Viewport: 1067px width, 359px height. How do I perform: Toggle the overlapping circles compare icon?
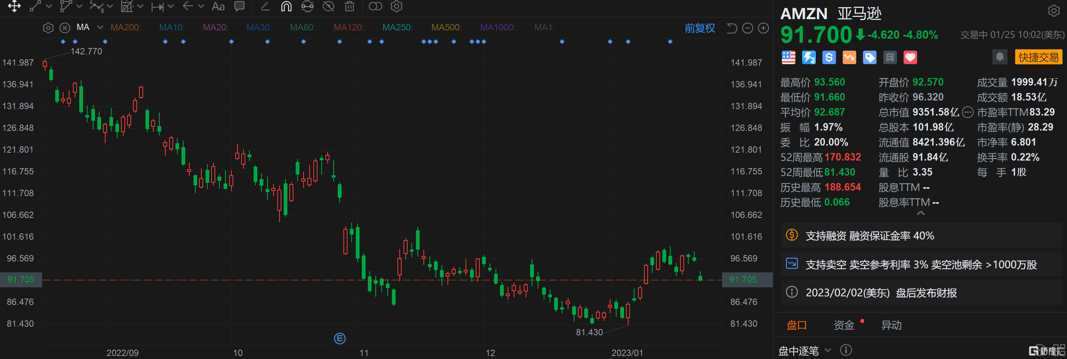(375, 6)
